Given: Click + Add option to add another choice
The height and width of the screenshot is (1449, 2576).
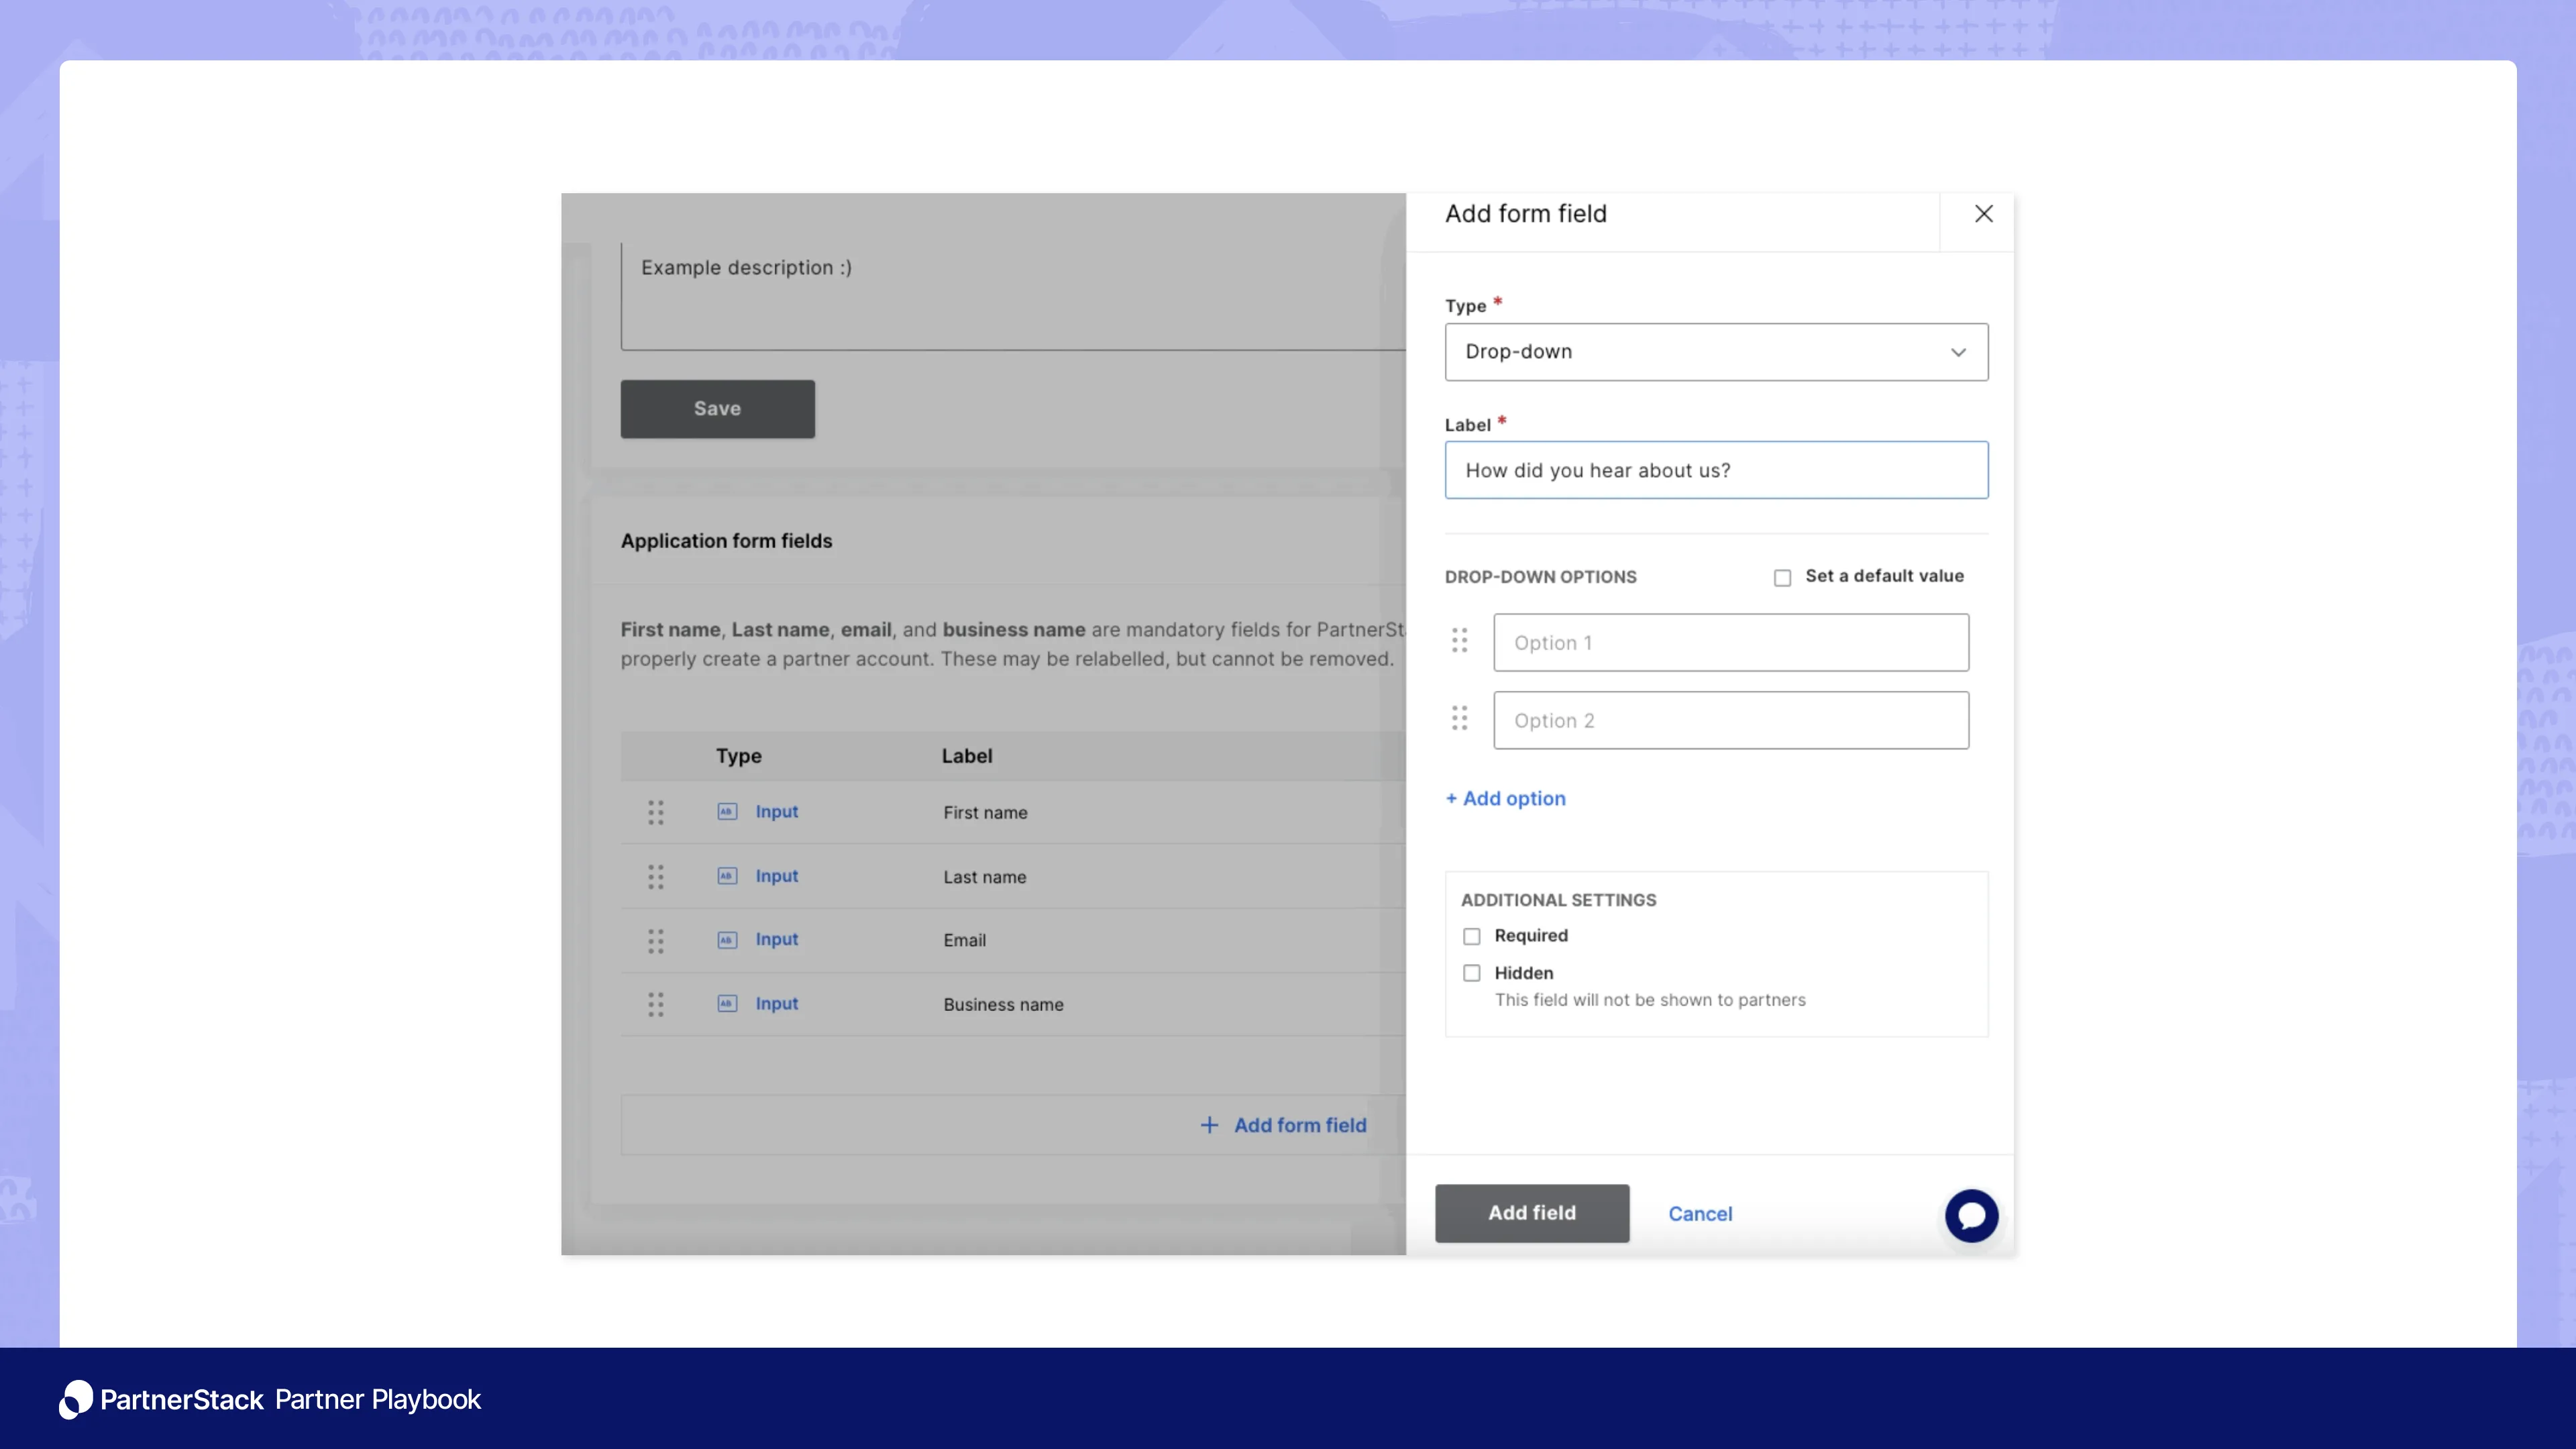Looking at the screenshot, I should pyautogui.click(x=1505, y=798).
